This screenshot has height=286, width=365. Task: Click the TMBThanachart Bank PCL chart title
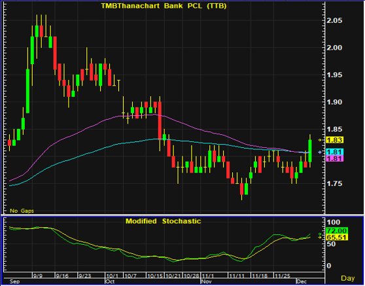[164, 6]
